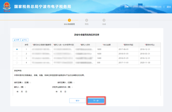This screenshot has height=112, width=172.
Task: Click the site title 国家税务总局宁波市电子税务局
Action: 43,7
